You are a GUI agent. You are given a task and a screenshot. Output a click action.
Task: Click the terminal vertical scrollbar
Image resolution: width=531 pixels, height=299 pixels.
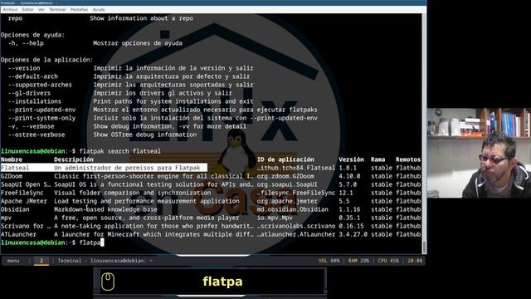424,134
